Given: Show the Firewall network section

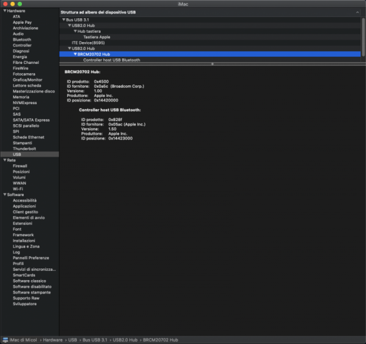Looking at the screenshot, I should [20, 166].
